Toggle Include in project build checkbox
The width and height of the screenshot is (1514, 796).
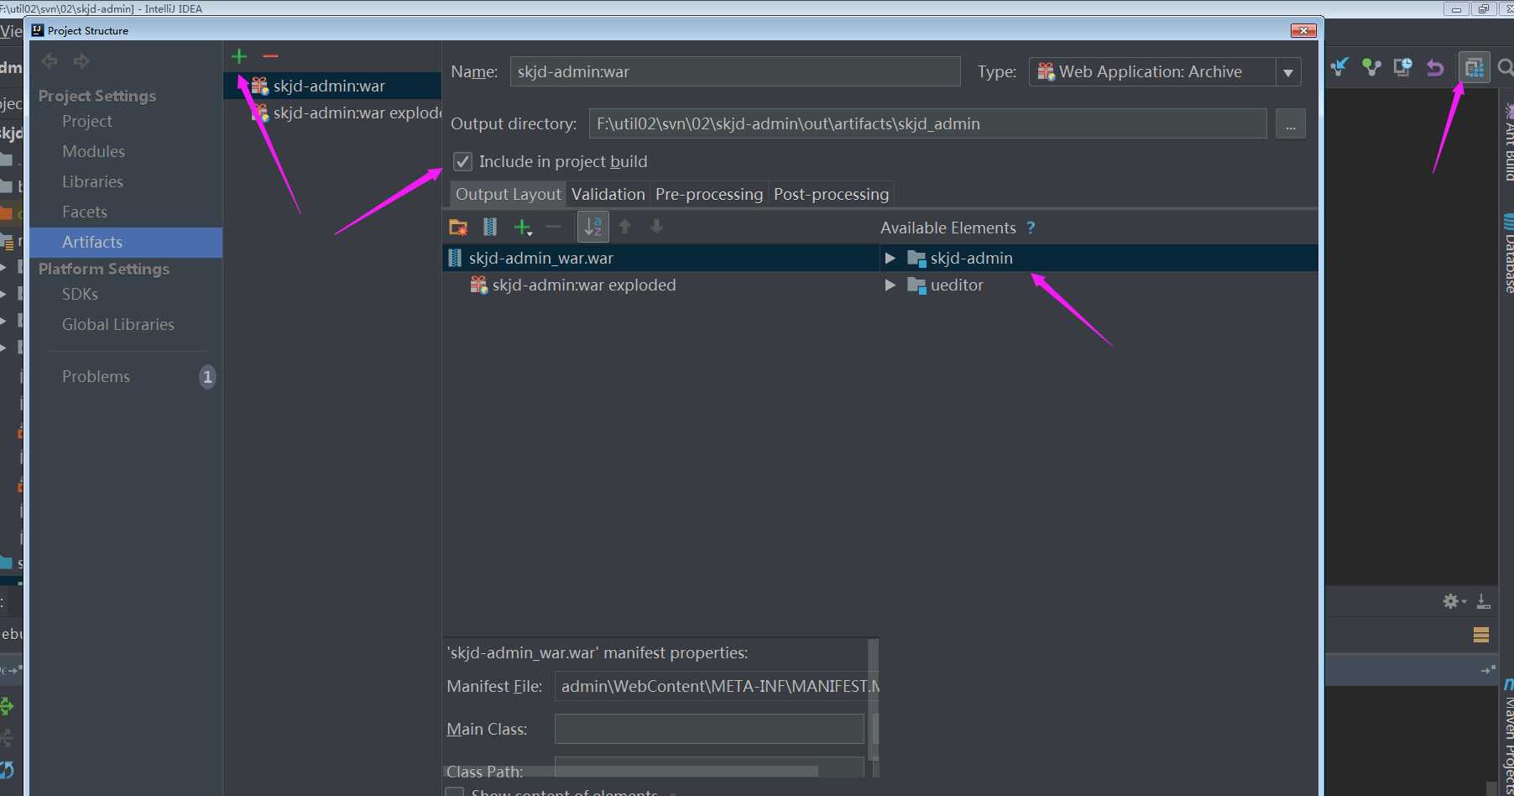pyautogui.click(x=462, y=161)
